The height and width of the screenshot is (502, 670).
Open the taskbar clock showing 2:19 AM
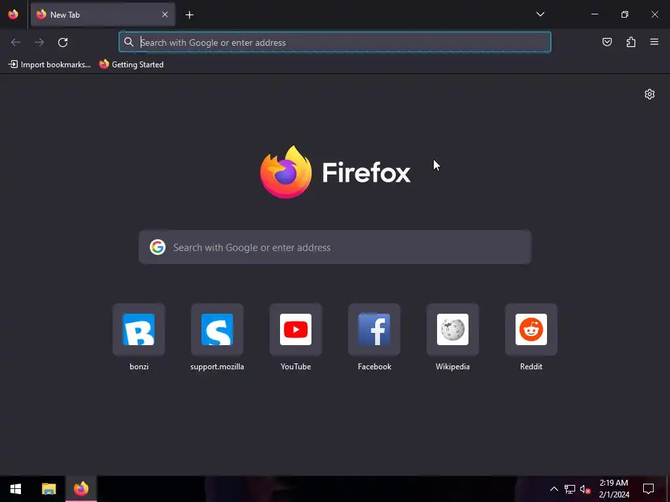pos(614,489)
